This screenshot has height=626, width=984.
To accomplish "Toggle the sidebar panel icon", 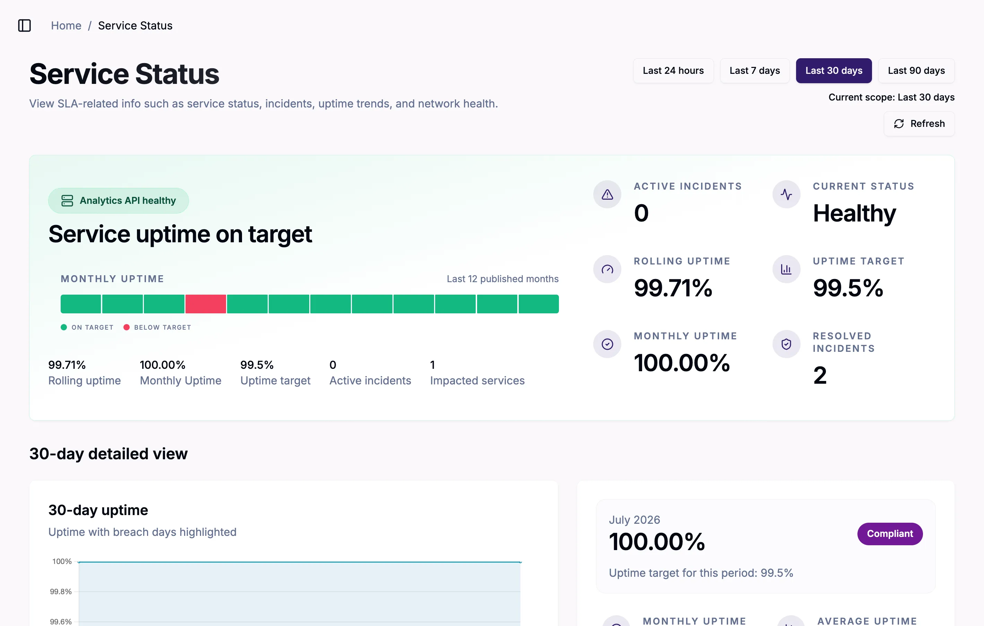I will click(x=25, y=25).
